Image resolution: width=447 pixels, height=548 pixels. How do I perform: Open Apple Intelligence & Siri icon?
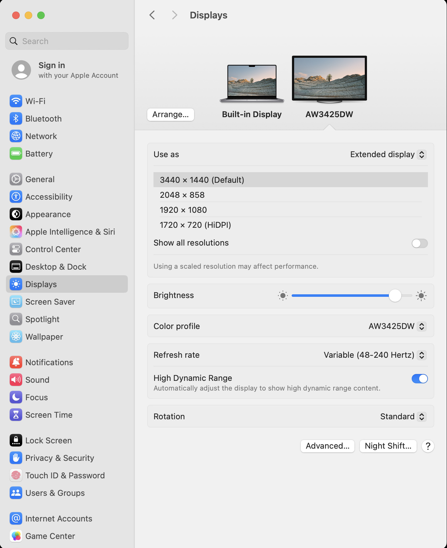16,232
